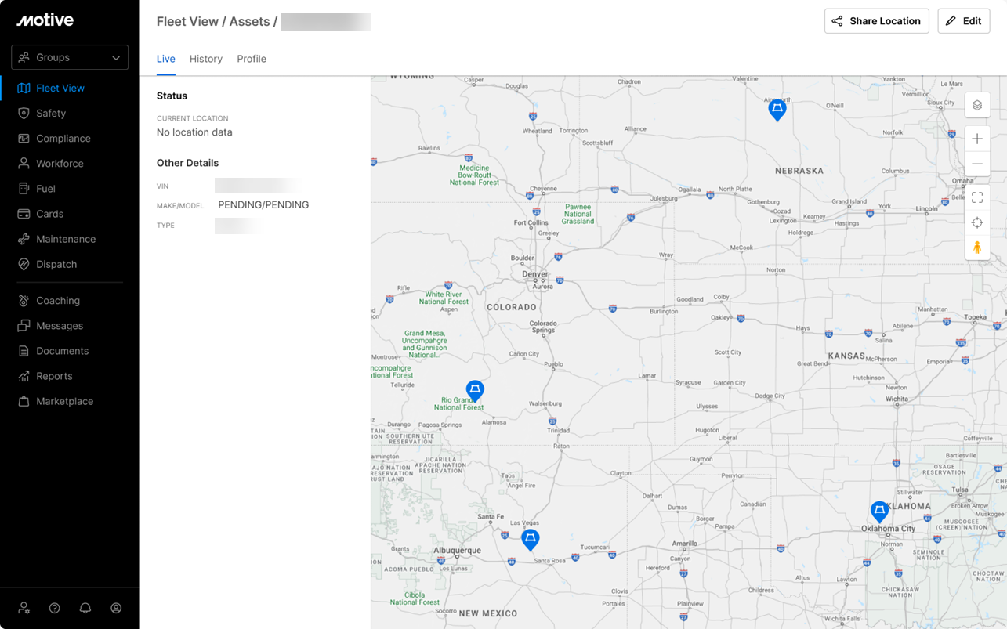The width and height of the screenshot is (1007, 629).
Task: Zoom in on the map
Action: [x=977, y=139]
